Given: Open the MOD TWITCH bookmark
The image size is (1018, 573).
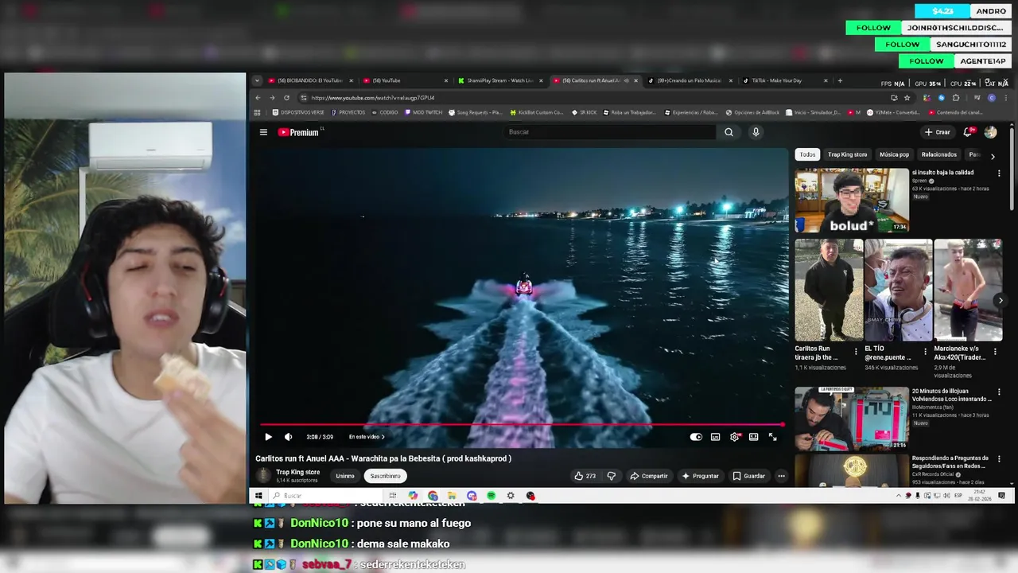Looking at the screenshot, I should click(424, 112).
